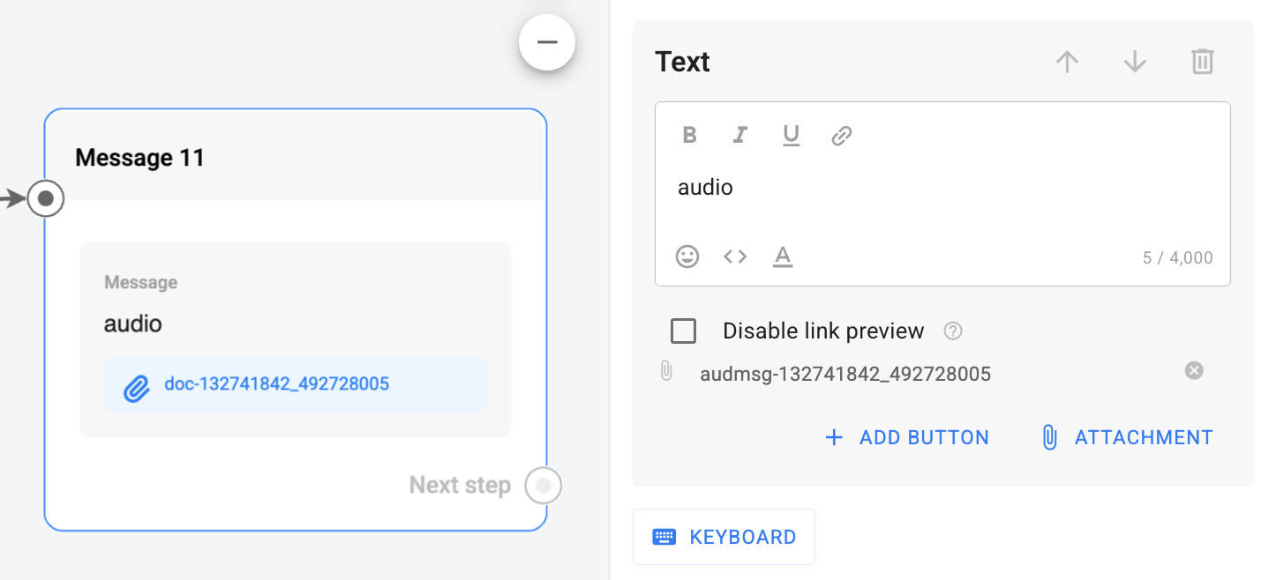The width and height of the screenshot is (1276, 580).
Task: Delete the Text block
Action: (1203, 62)
